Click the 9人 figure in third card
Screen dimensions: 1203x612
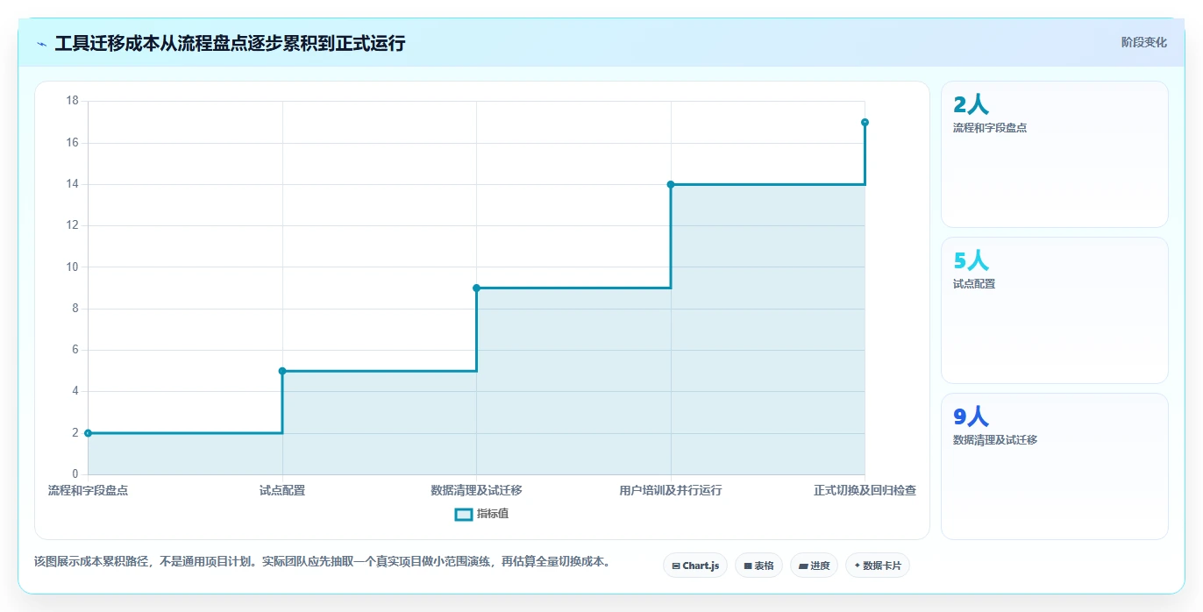point(971,416)
